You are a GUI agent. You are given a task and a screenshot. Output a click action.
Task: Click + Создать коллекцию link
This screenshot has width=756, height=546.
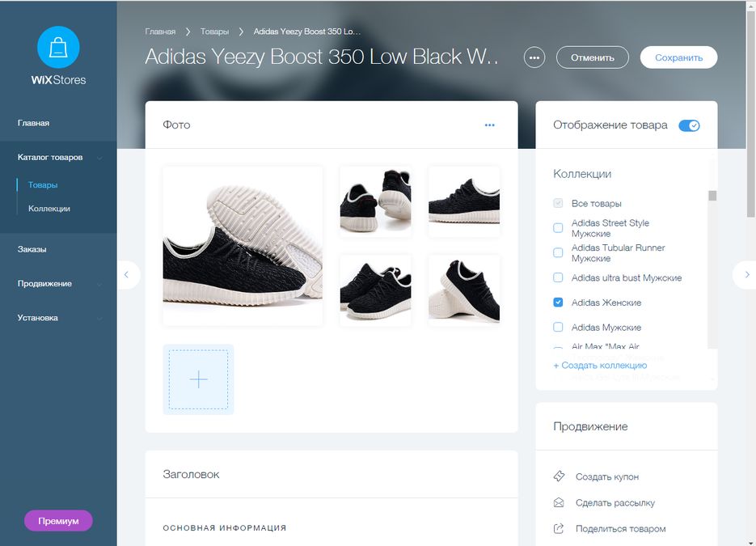tap(600, 365)
